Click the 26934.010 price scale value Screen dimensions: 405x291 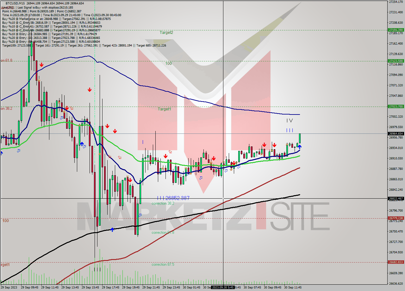(396, 148)
